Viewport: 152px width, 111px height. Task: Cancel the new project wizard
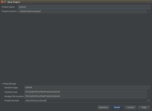pos(130,107)
